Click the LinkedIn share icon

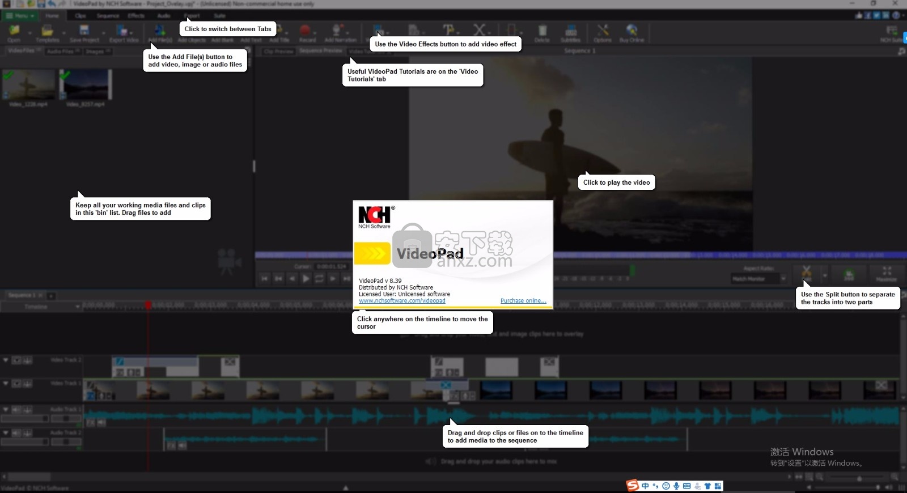tap(886, 15)
